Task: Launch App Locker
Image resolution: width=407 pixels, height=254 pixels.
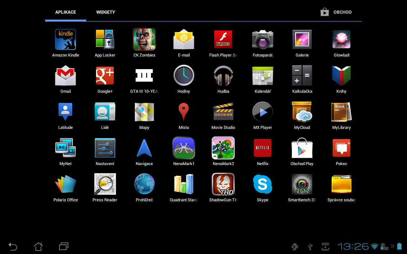Action: point(105,40)
